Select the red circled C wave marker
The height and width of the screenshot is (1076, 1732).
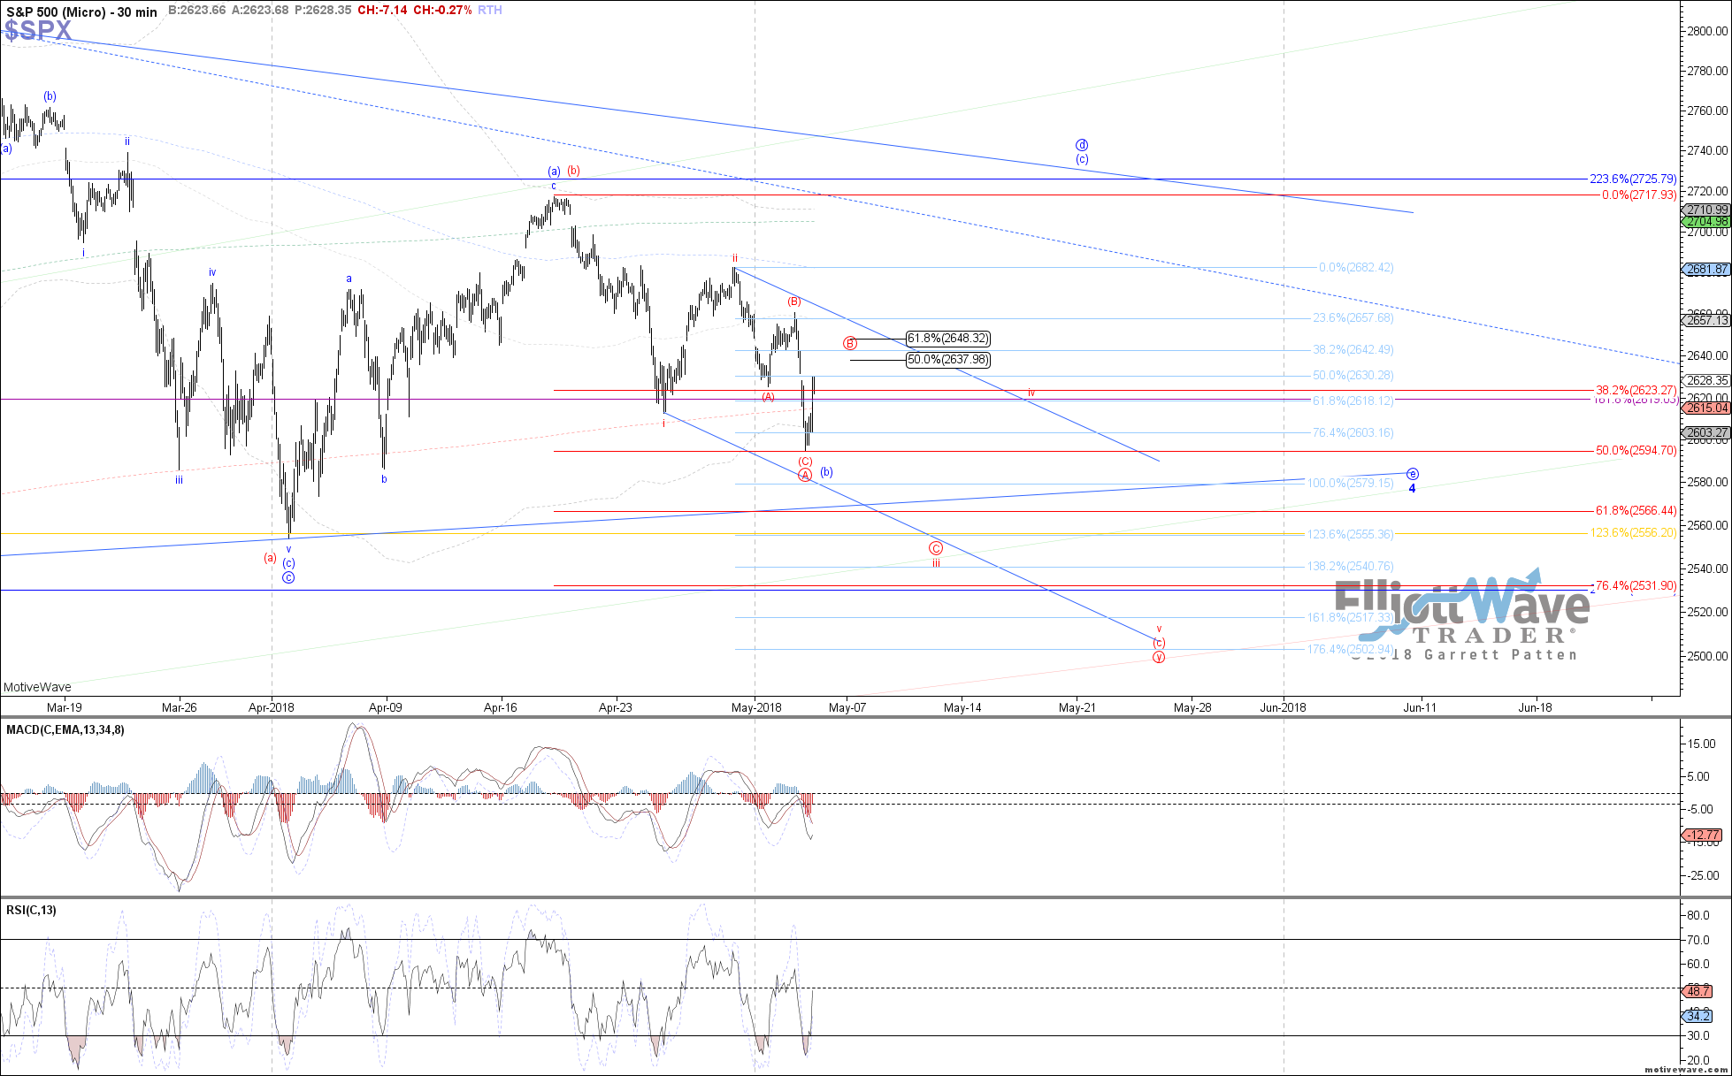(x=936, y=548)
